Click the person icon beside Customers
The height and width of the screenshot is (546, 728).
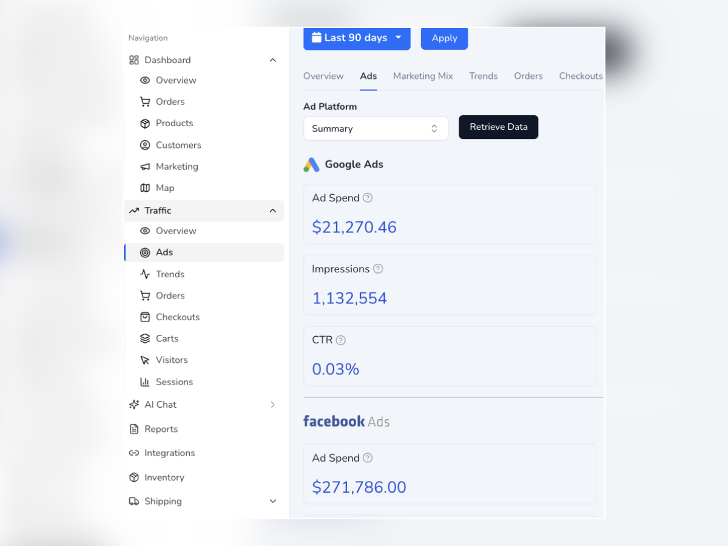[x=145, y=145]
